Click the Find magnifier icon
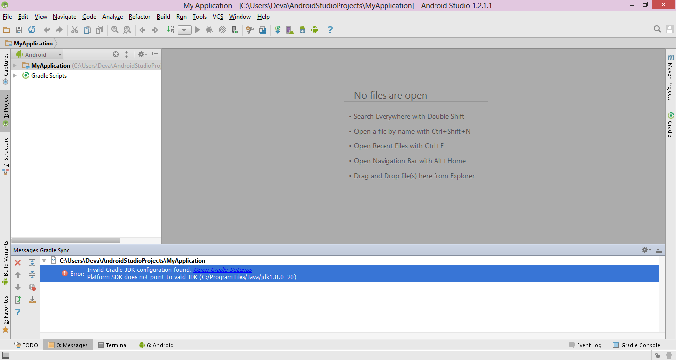Image resolution: width=676 pixels, height=360 pixels. click(115, 30)
